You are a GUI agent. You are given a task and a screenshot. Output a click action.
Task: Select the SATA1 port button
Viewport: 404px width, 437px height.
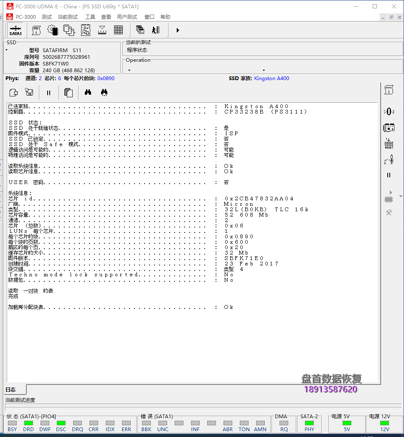15,30
